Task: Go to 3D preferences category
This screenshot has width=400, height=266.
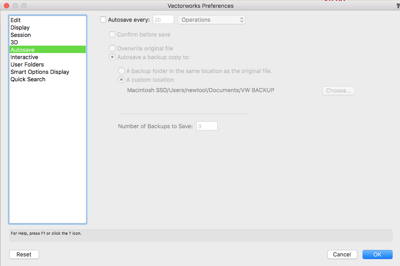Action: coord(14,42)
